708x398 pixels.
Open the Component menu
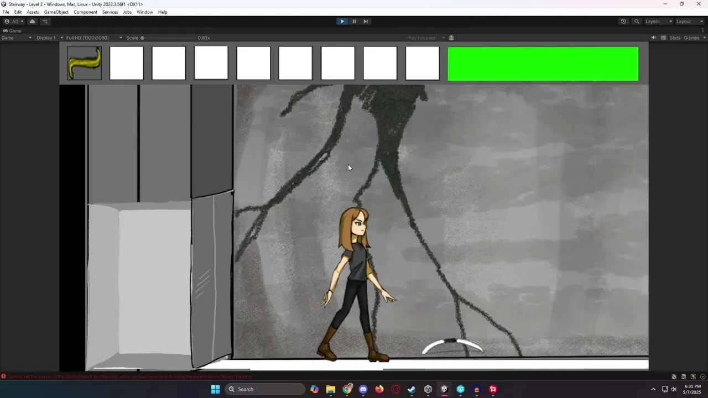(86, 12)
